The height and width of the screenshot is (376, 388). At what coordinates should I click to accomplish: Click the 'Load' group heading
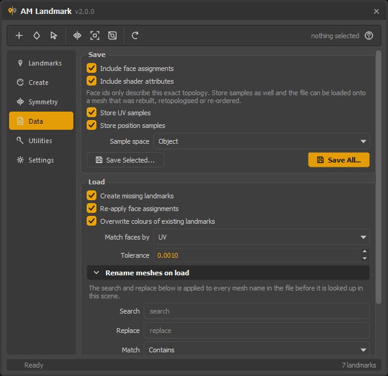coord(96,182)
